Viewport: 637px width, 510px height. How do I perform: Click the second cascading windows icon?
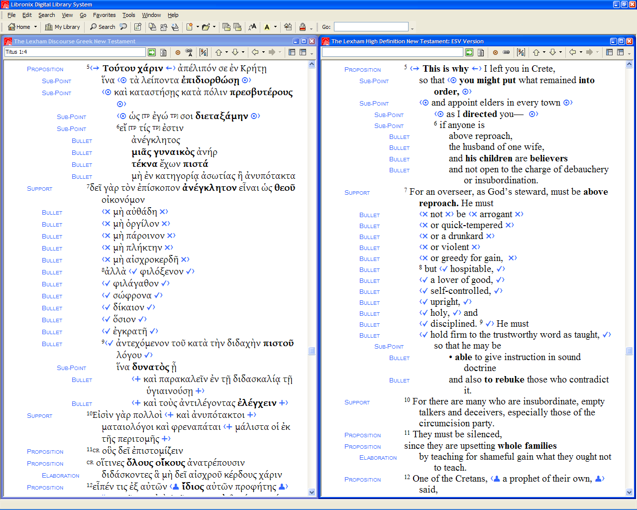237,27
